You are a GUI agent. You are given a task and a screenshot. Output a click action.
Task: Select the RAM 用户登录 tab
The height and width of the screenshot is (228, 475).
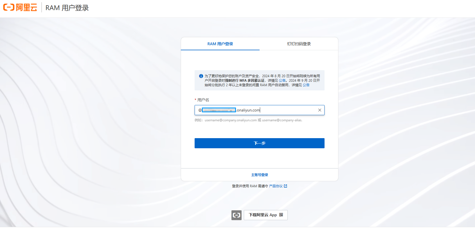pos(220,44)
